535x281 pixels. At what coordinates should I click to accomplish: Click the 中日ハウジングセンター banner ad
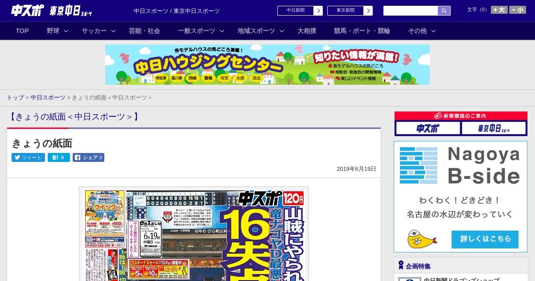(267, 65)
